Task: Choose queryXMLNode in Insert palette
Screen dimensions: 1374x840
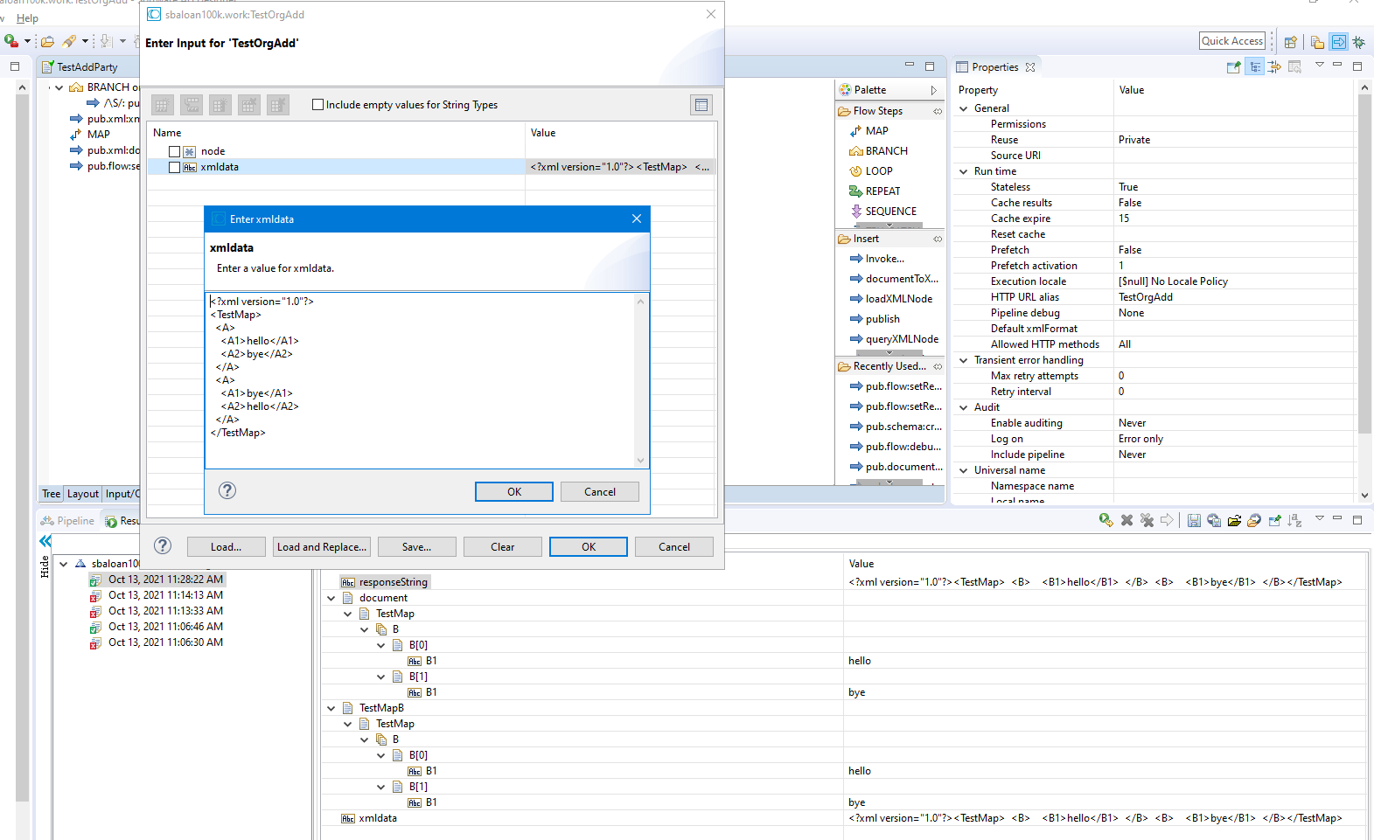Action: click(x=902, y=338)
